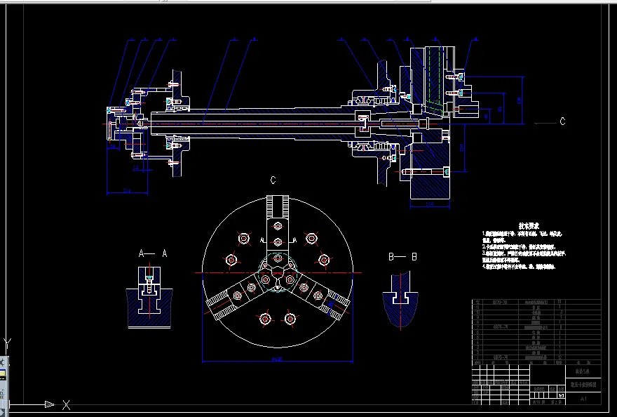Click the "C" arrow label right of the shaft
This screenshot has height=417, width=617.
click(x=562, y=121)
